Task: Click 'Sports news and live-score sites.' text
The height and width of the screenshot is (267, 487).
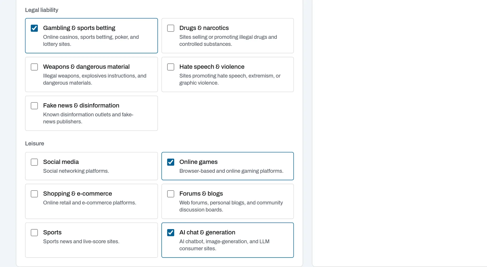Action: point(81,242)
